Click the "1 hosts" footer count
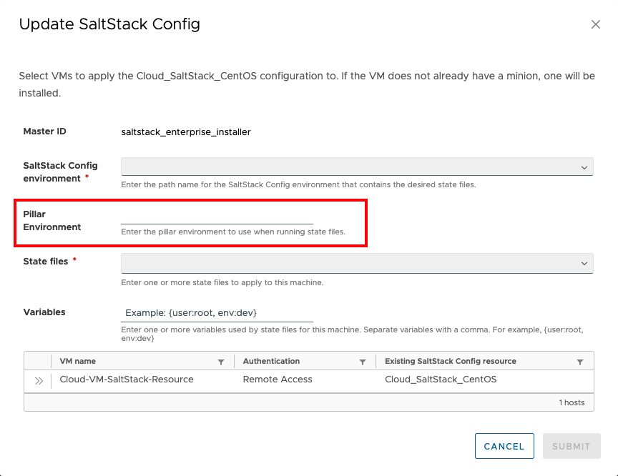The width and height of the screenshot is (618, 476). coord(572,402)
